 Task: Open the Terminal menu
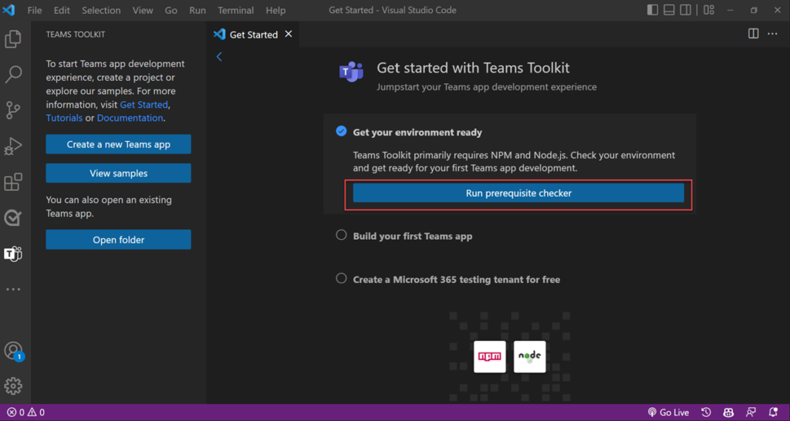coord(235,11)
